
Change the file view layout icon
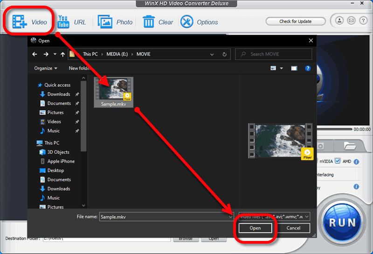coord(273,68)
